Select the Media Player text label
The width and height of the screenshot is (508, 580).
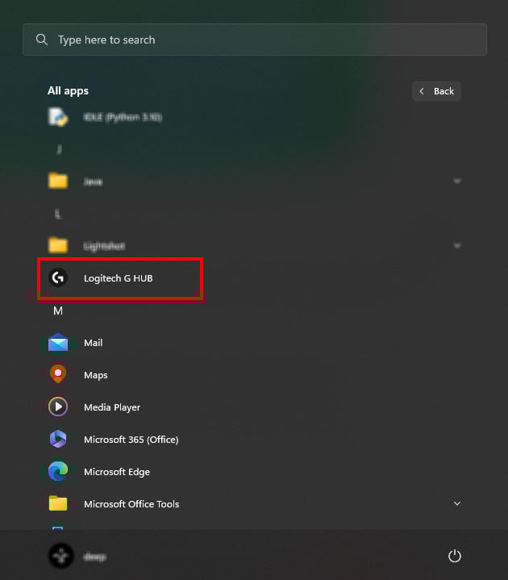(112, 407)
